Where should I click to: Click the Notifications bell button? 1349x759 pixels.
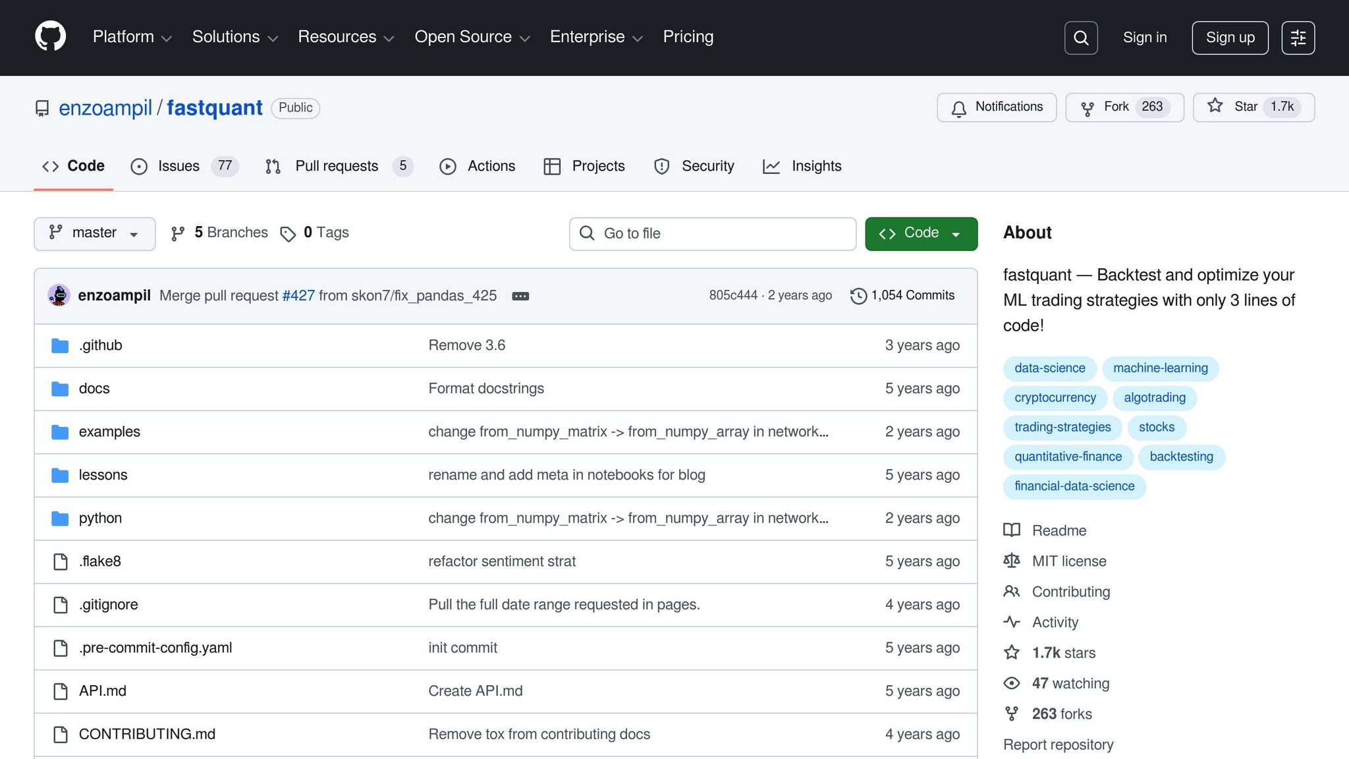(x=997, y=107)
